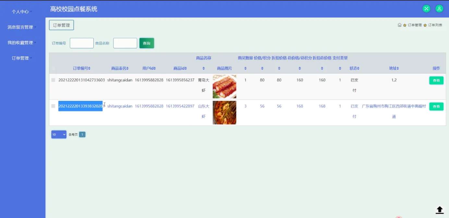Click 订单管理 in the breadcrumb
Image resolution: width=449 pixels, height=218 pixels.
point(415,25)
